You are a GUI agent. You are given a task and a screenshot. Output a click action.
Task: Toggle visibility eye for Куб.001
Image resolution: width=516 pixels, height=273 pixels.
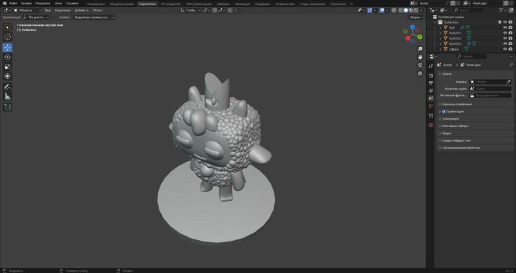pyautogui.click(x=505, y=33)
